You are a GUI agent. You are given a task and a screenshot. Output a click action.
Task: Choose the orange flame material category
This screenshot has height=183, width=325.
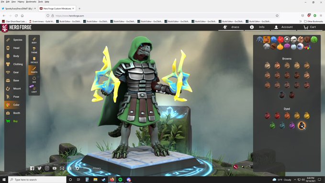coord(280,46)
